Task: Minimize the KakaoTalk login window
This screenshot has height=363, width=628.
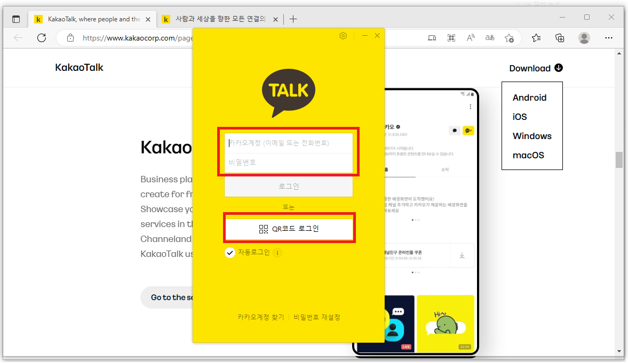Action: 365,36
